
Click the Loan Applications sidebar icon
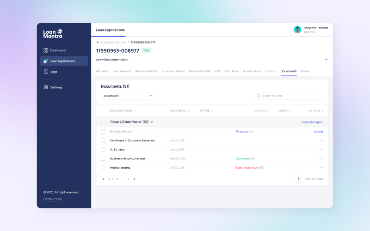[46, 61]
